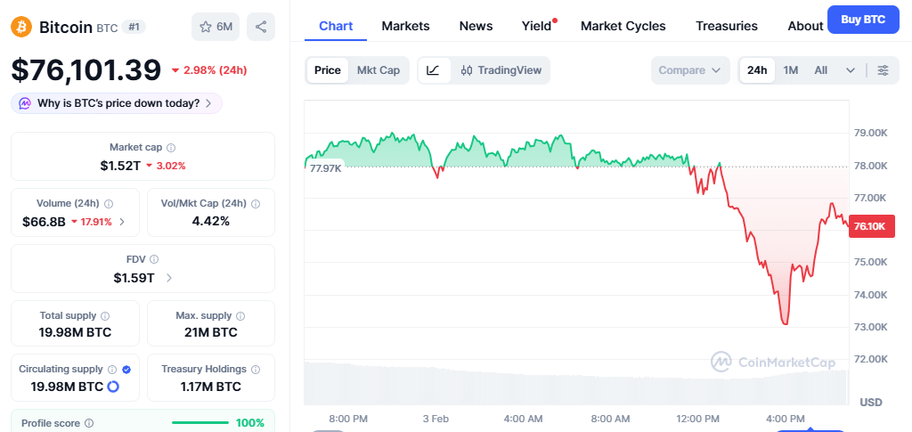Click the #1 rank badge
912x432 pixels.
(x=134, y=27)
